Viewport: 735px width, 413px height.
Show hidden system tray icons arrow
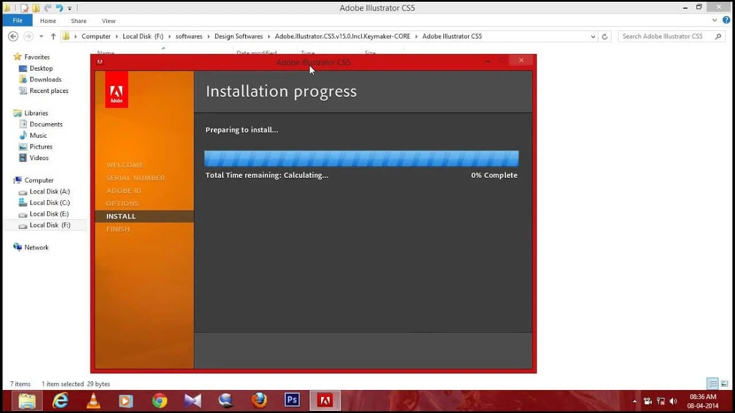point(635,401)
